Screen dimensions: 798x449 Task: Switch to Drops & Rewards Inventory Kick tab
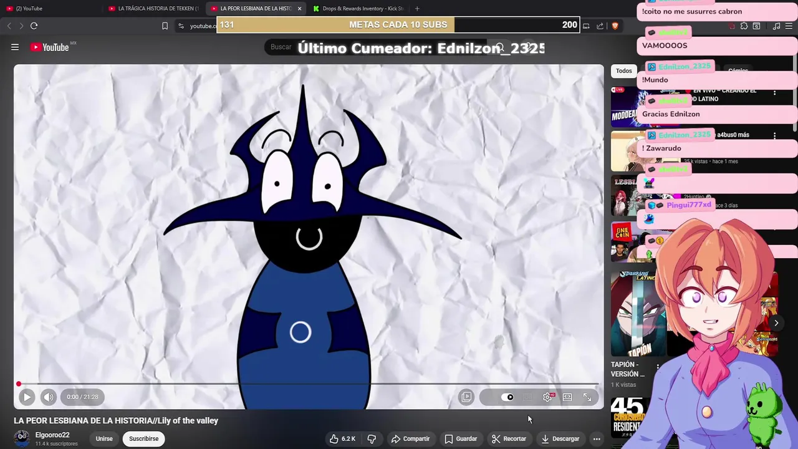click(x=358, y=9)
